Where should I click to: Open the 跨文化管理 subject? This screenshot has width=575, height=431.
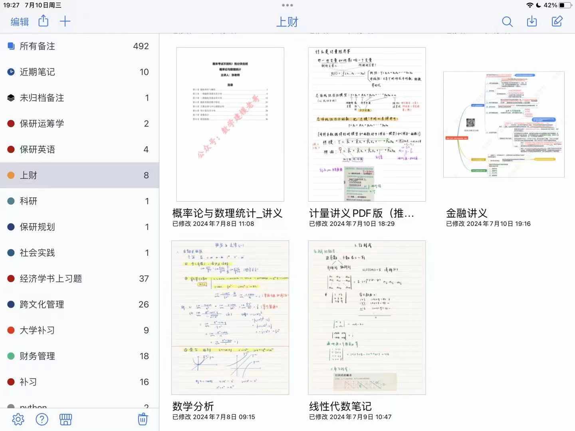click(x=79, y=304)
